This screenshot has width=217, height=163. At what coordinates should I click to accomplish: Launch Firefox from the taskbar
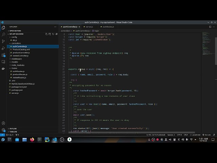(x=32, y=140)
